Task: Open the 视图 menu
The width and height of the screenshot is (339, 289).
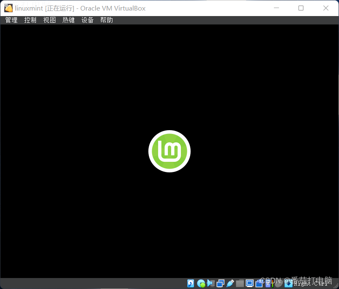Action: click(x=49, y=20)
